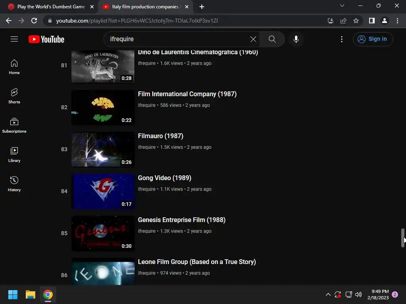Open the Windows Start menu
Image resolution: width=406 pixels, height=304 pixels.
(13, 294)
